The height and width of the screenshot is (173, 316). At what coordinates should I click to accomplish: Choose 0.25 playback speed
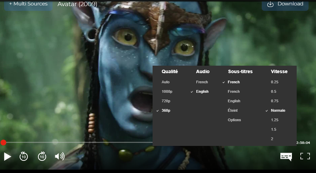(274, 82)
